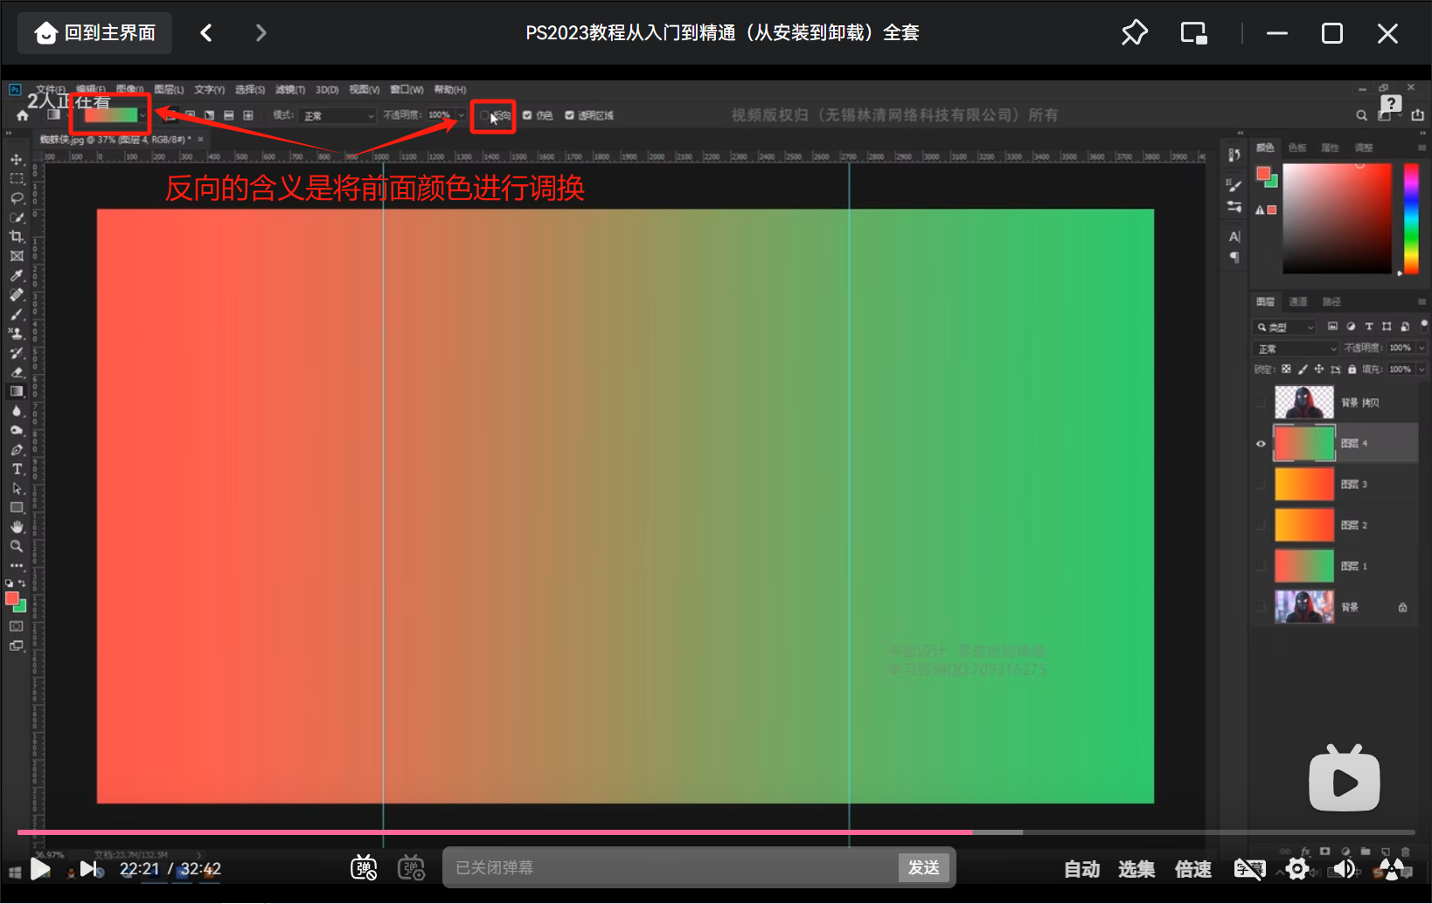This screenshot has width=1432, height=904.
Task: Click the Photoshop Home icon
Action: coord(23,115)
